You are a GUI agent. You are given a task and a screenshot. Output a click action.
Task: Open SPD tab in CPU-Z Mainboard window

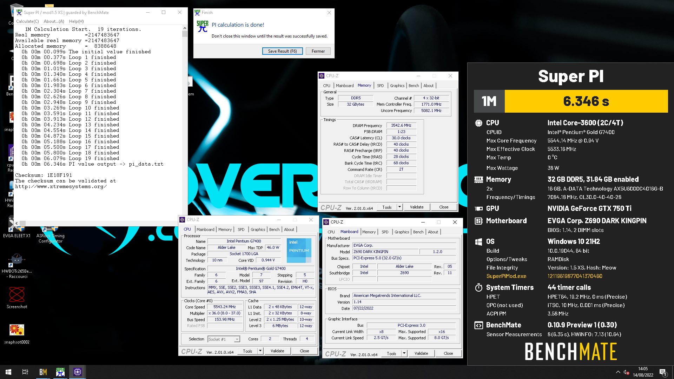tap(385, 232)
